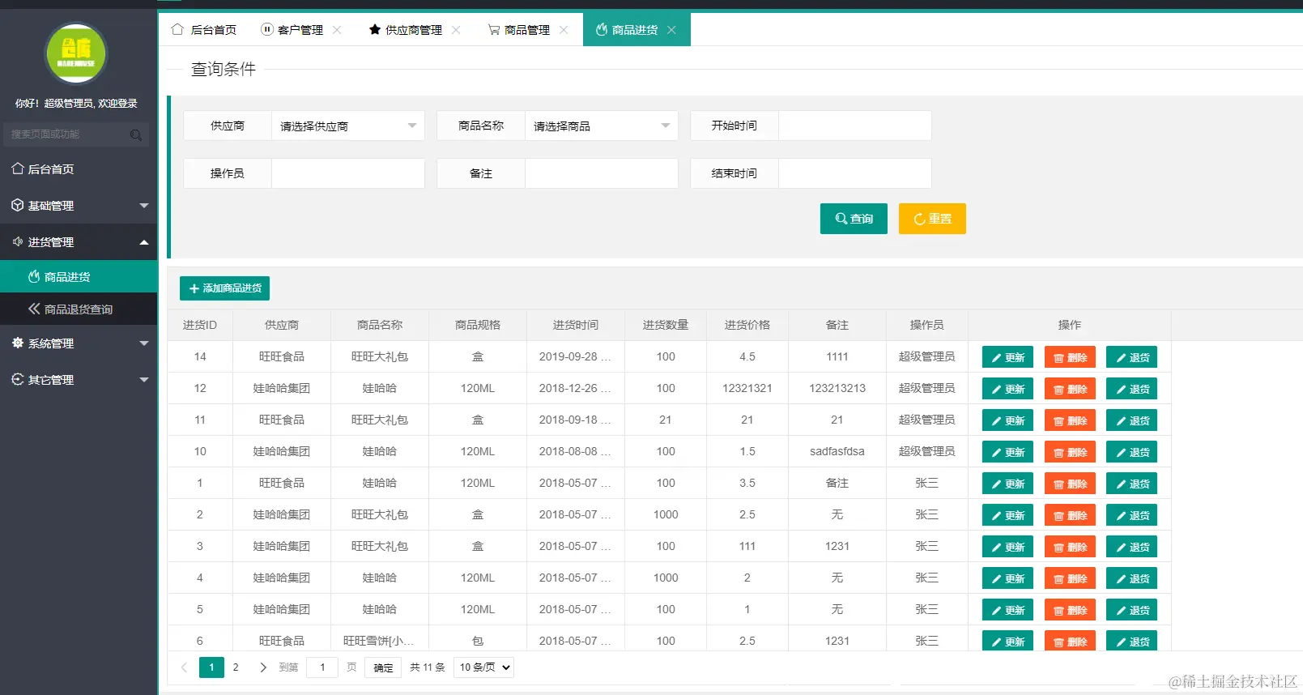Viewport: 1303px width, 695px height.
Task: Close the 客户管理 tab
Action: click(x=337, y=30)
